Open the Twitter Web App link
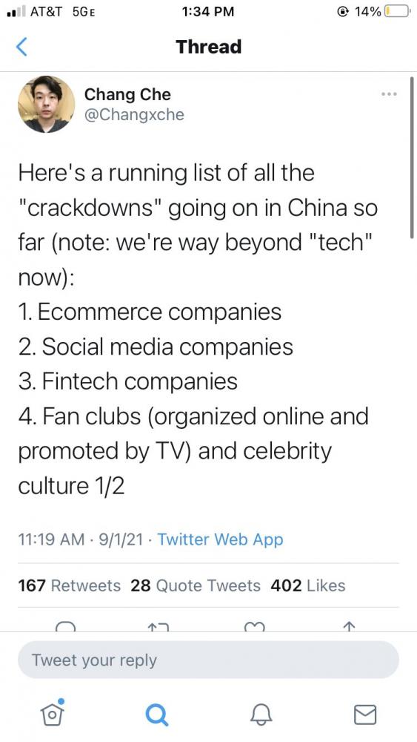The image size is (417, 742). pyautogui.click(x=220, y=539)
